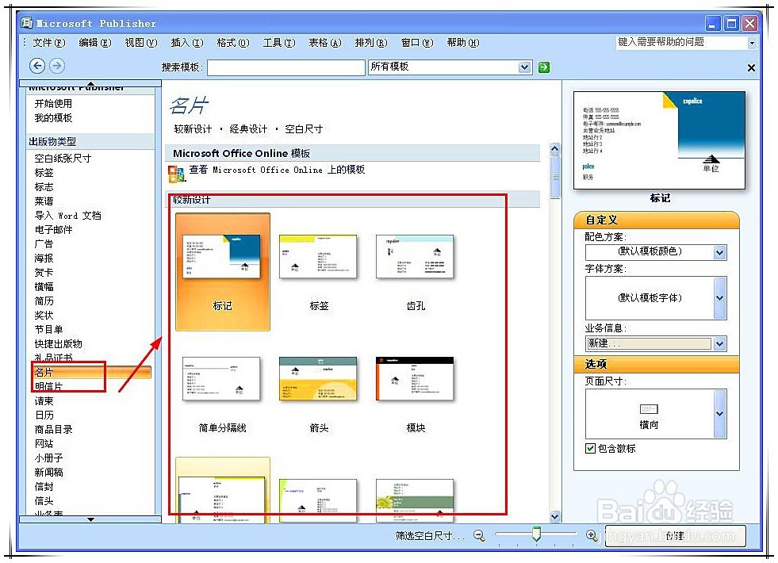This screenshot has height=563, width=778.
Task: Select the 模块 business card template
Action: click(416, 394)
